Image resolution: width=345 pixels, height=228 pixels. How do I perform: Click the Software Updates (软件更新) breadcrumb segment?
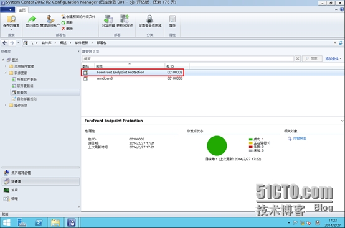[x=82, y=43]
